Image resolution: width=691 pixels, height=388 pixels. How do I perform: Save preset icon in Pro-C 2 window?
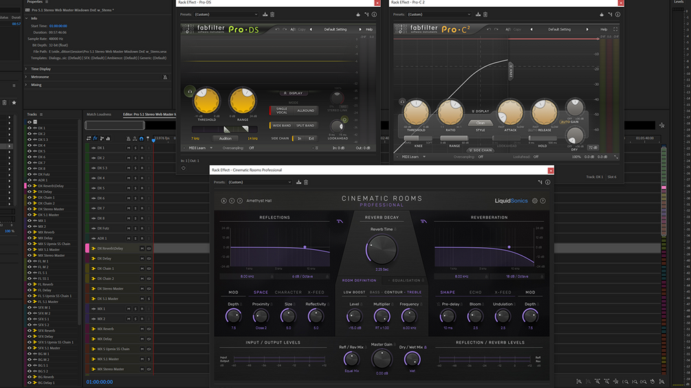(478, 14)
